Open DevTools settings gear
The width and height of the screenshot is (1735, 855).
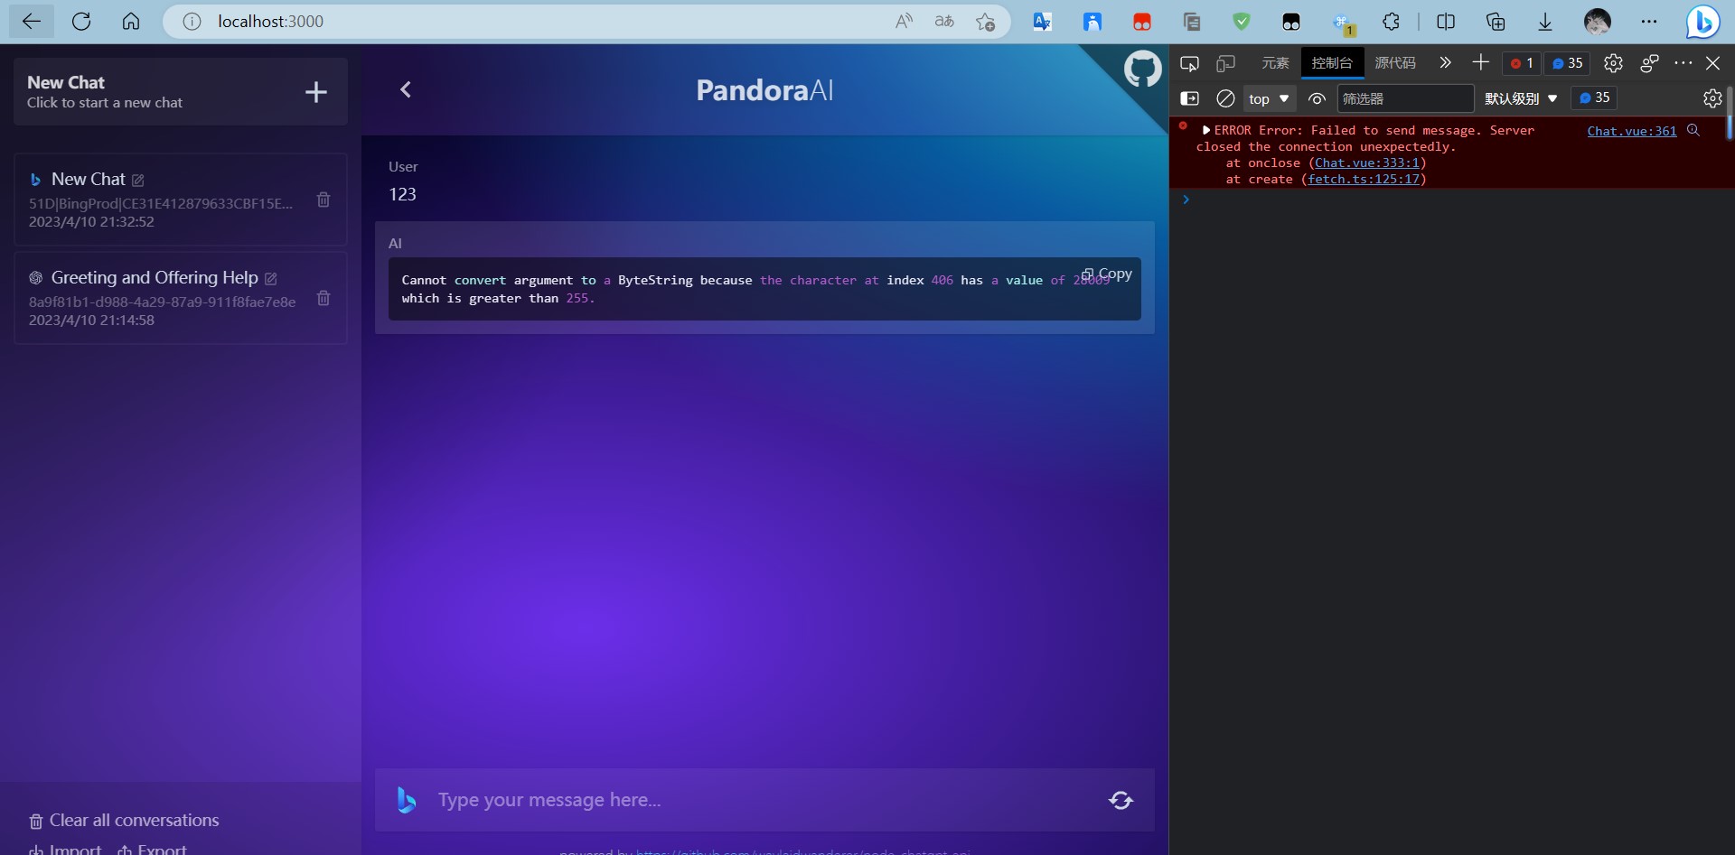[x=1613, y=63]
